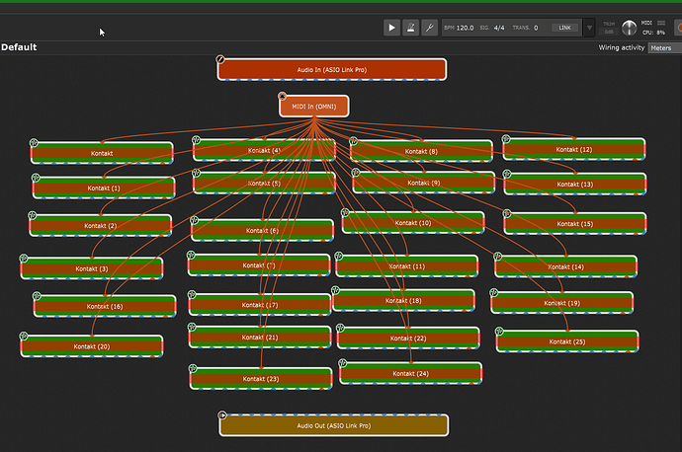Set the TRANS. transpose value
682x452 pixels.
[x=536, y=28]
